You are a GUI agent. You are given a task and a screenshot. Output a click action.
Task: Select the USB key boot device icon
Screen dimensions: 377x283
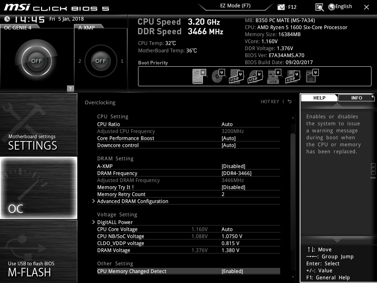pos(274,76)
